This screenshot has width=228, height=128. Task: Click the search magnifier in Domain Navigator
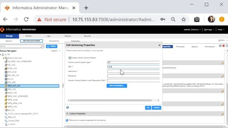coord(42,46)
